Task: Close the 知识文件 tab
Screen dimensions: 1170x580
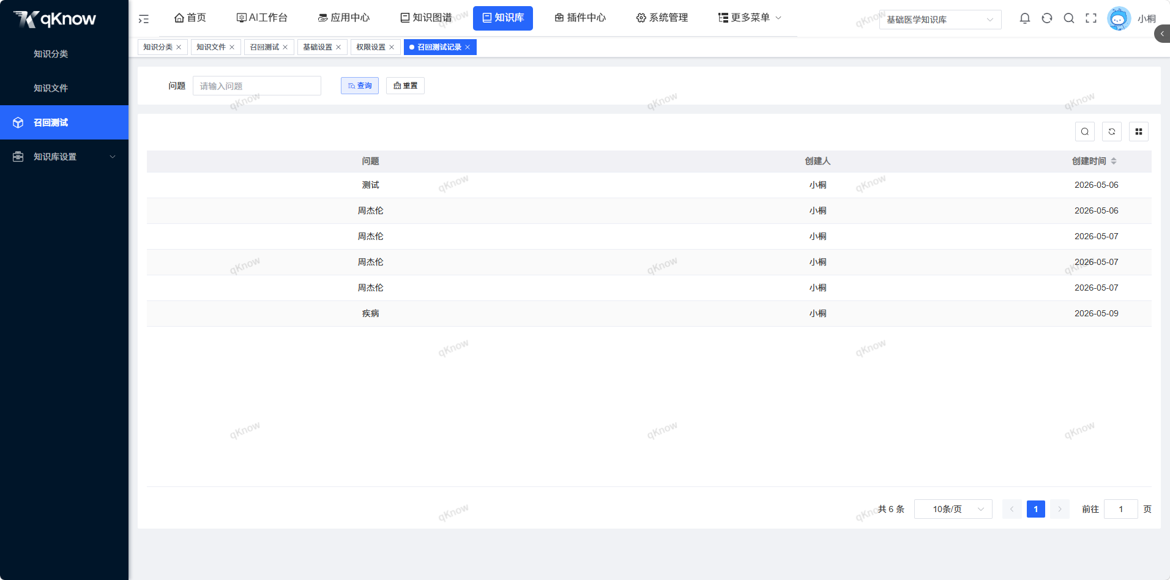Action: pos(232,47)
